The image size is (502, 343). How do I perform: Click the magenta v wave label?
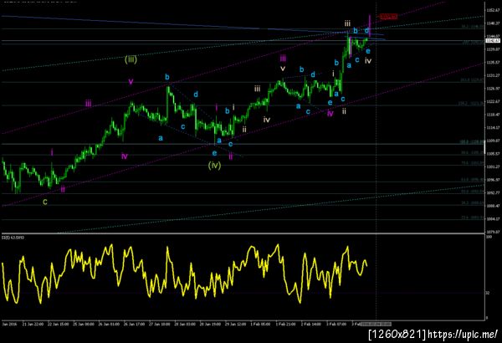tap(131, 82)
